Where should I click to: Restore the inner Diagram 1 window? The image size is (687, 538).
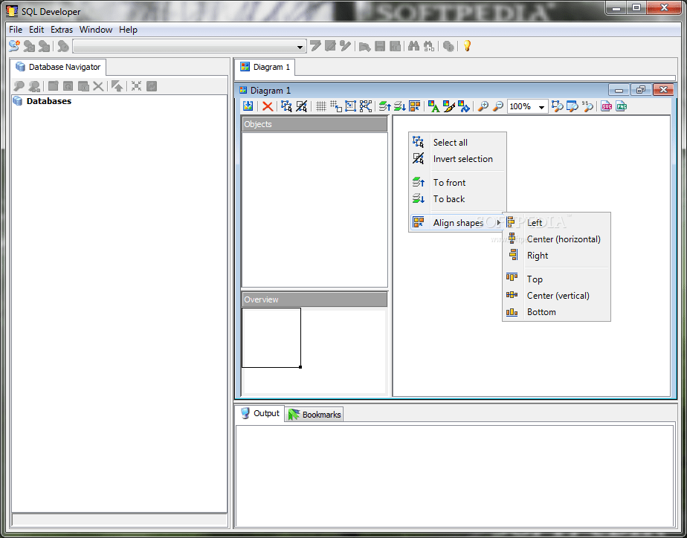click(x=641, y=90)
